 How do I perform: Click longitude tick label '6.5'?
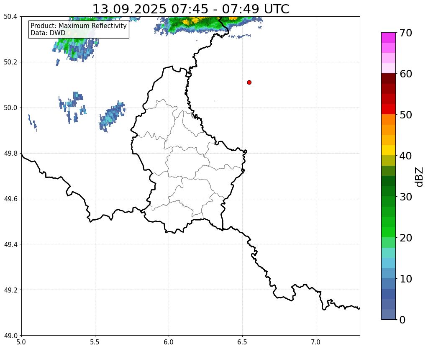coord(242,342)
